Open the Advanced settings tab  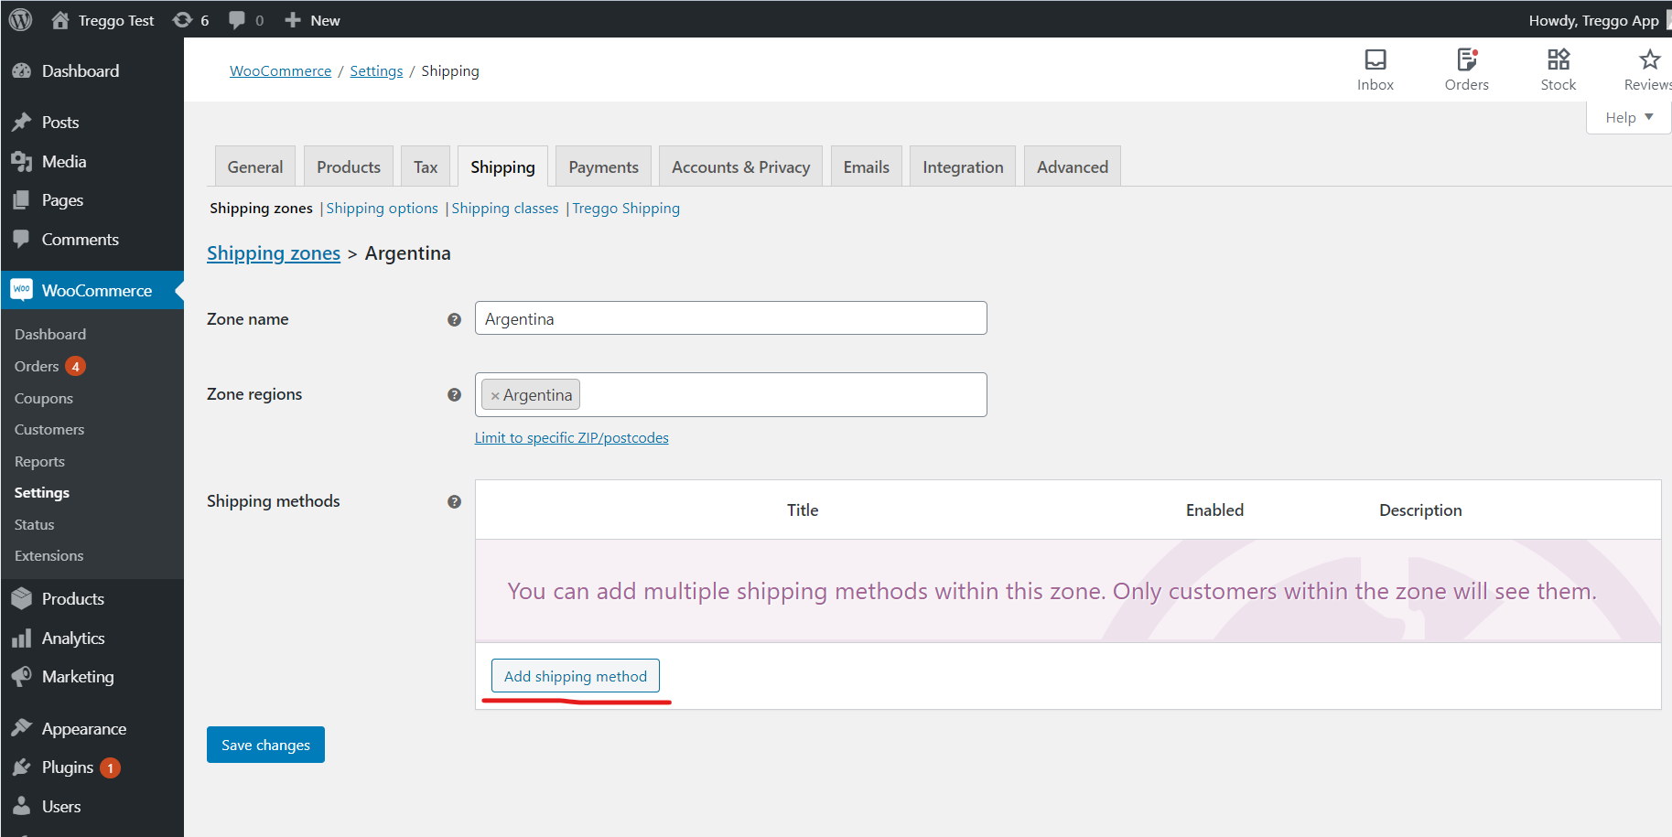pyautogui.click(x=1073, y=166)
